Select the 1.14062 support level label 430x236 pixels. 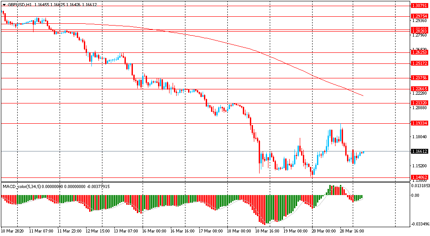(419, 177)
